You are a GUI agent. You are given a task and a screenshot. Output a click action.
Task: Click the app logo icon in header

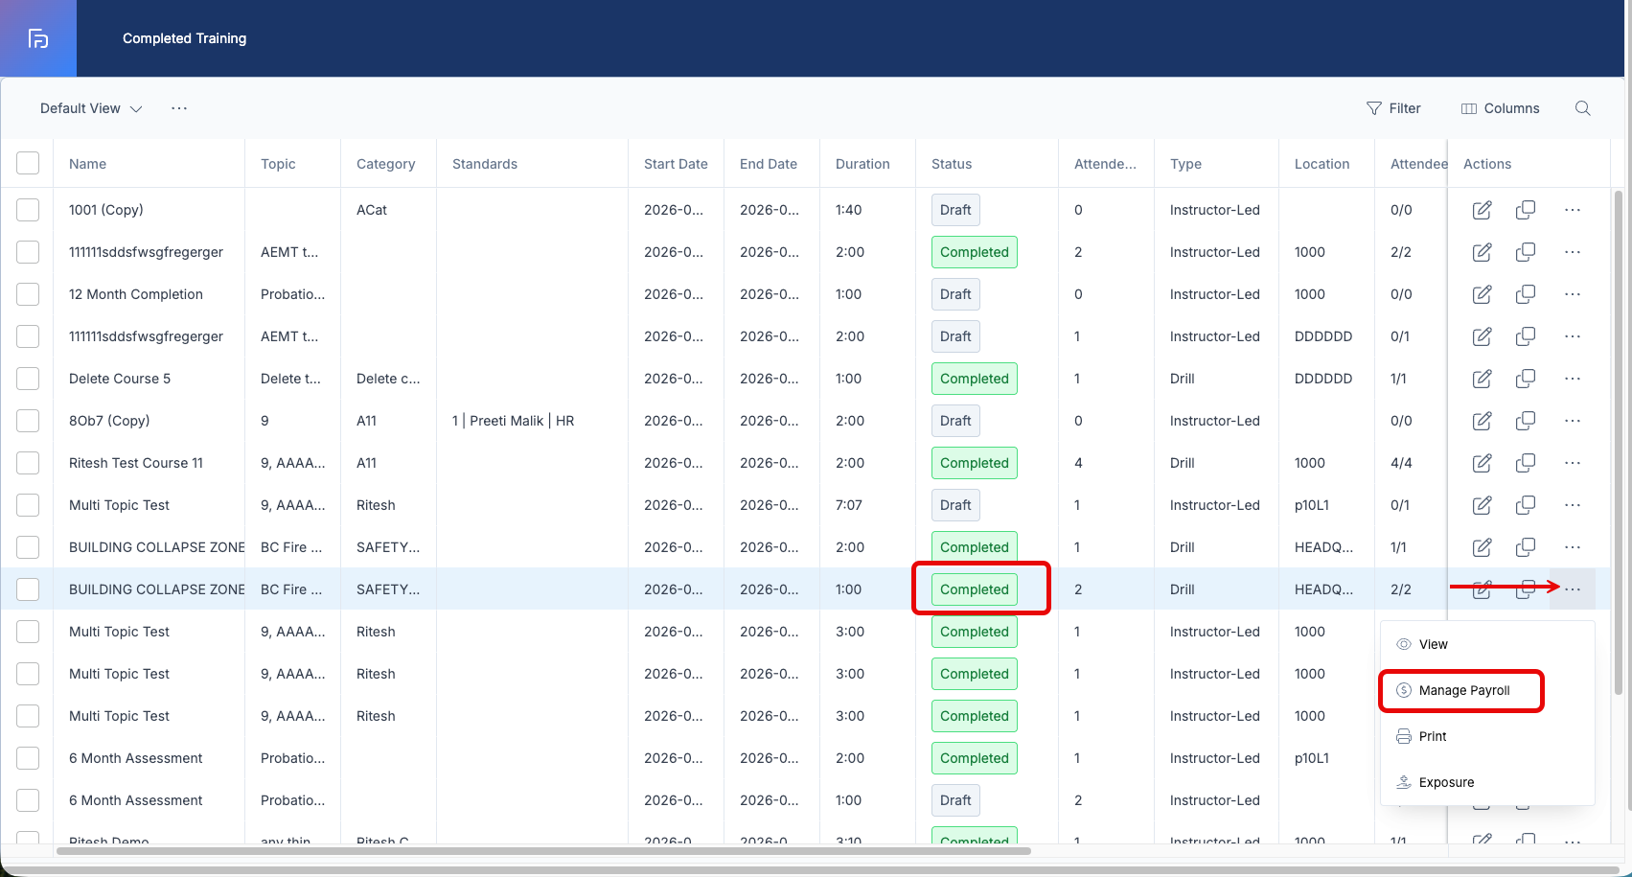[38, 38]
